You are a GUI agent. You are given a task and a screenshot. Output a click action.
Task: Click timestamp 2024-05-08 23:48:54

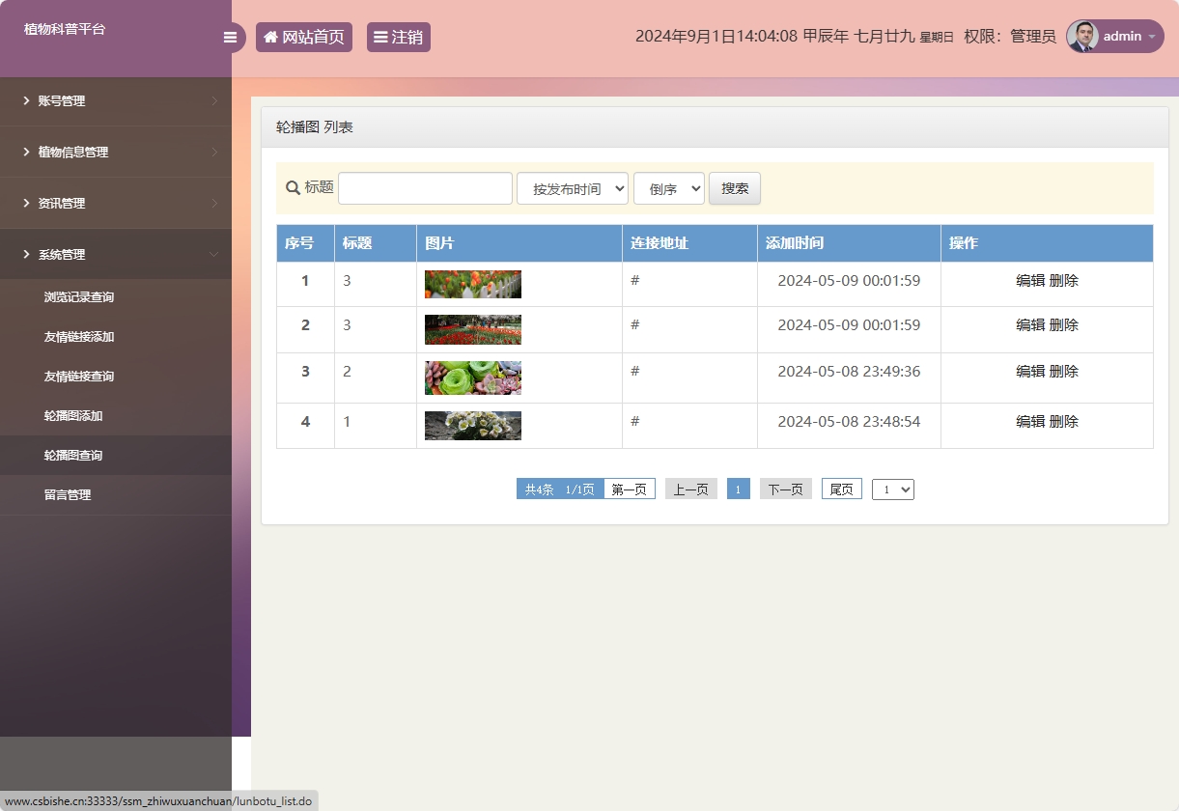point(849,422)
